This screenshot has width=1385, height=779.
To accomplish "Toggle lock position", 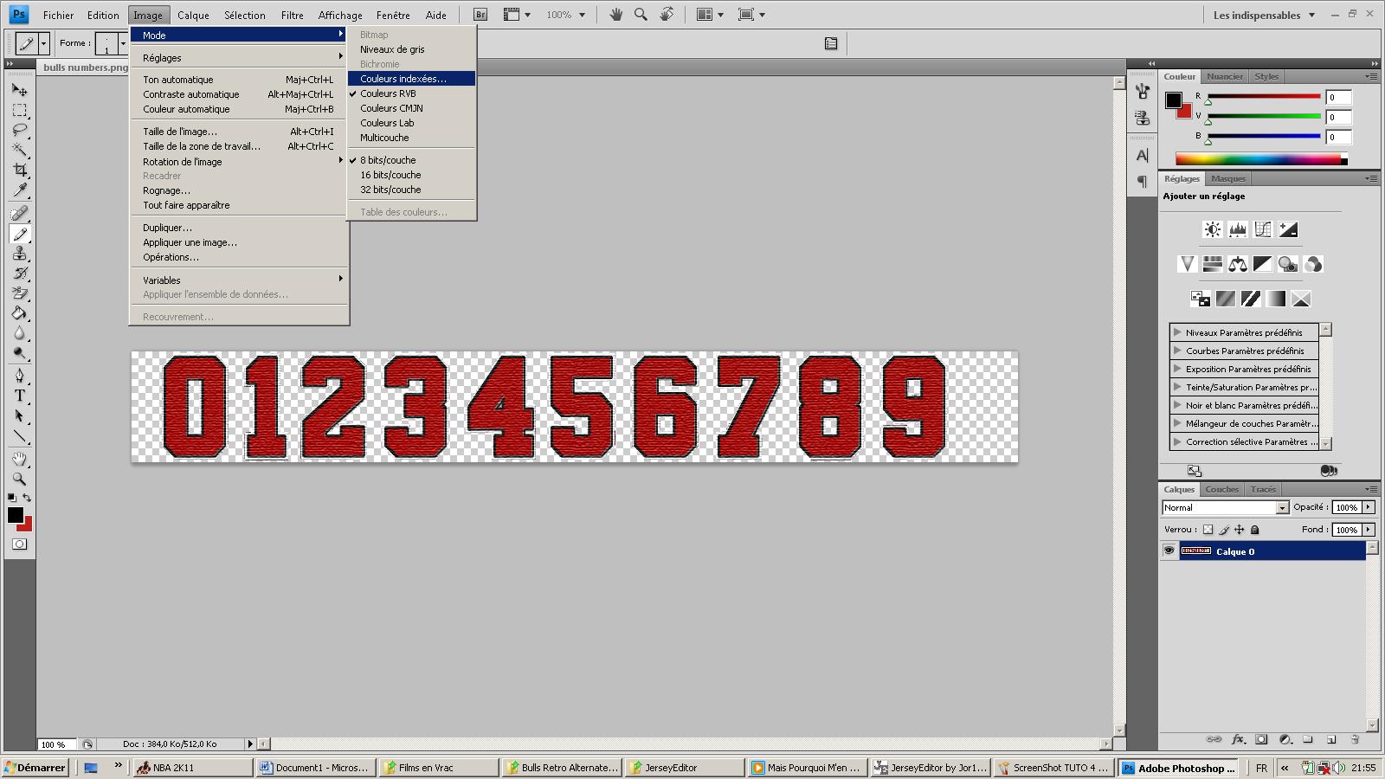I will 1239,530.
